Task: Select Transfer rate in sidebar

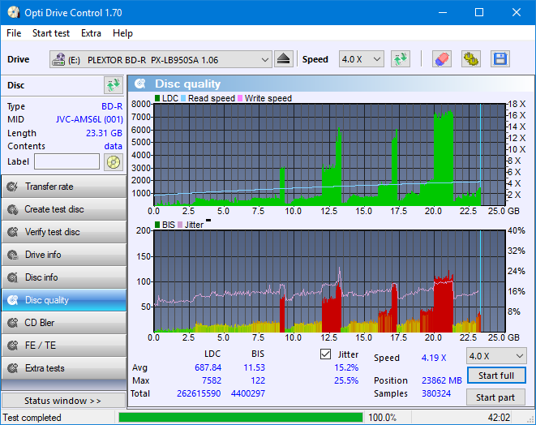Action: [x=64, y=187]
